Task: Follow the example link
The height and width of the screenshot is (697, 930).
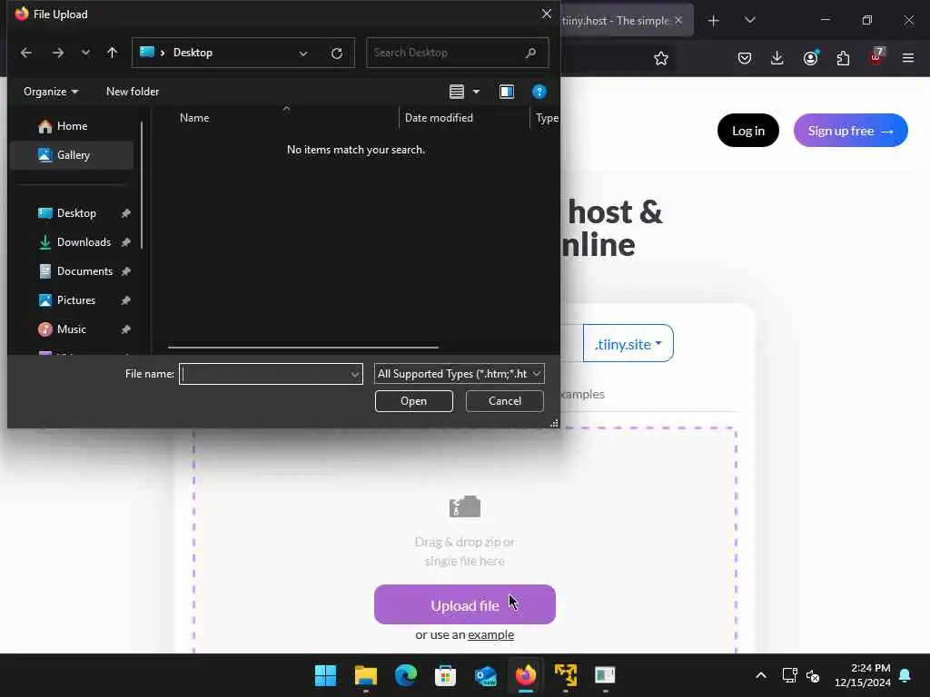Action: tap(490, 635)
